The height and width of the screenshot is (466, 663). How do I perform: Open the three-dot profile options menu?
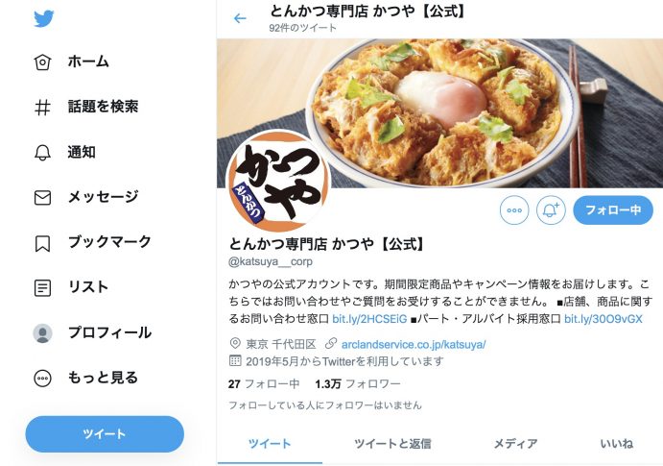pyautogui.click(x=514, y=209)
